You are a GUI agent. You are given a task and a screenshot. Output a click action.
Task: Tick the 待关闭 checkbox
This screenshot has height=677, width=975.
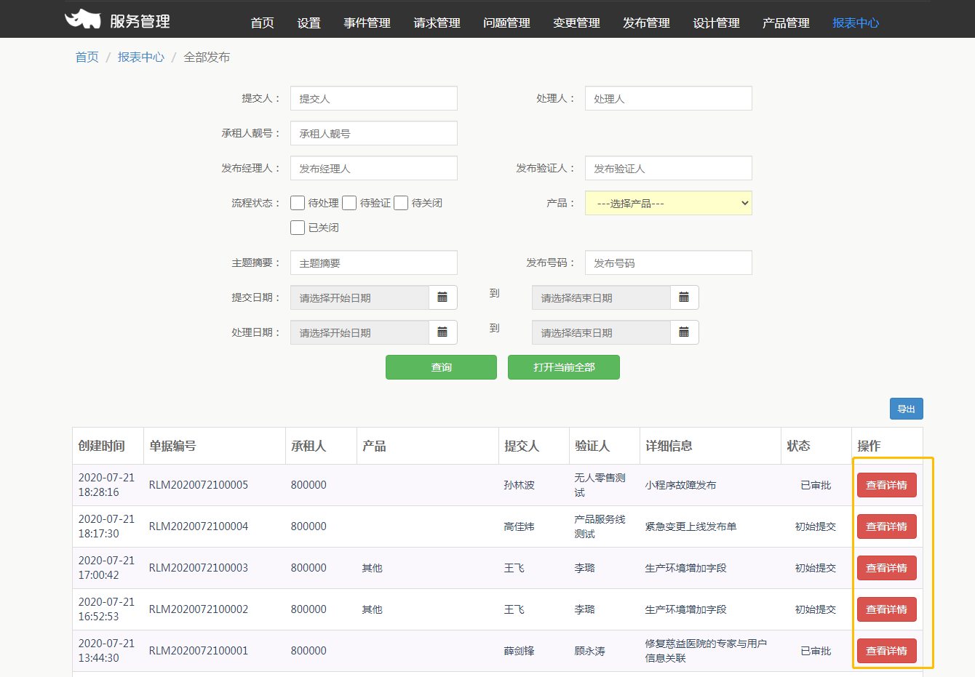[x=401, y=203]
